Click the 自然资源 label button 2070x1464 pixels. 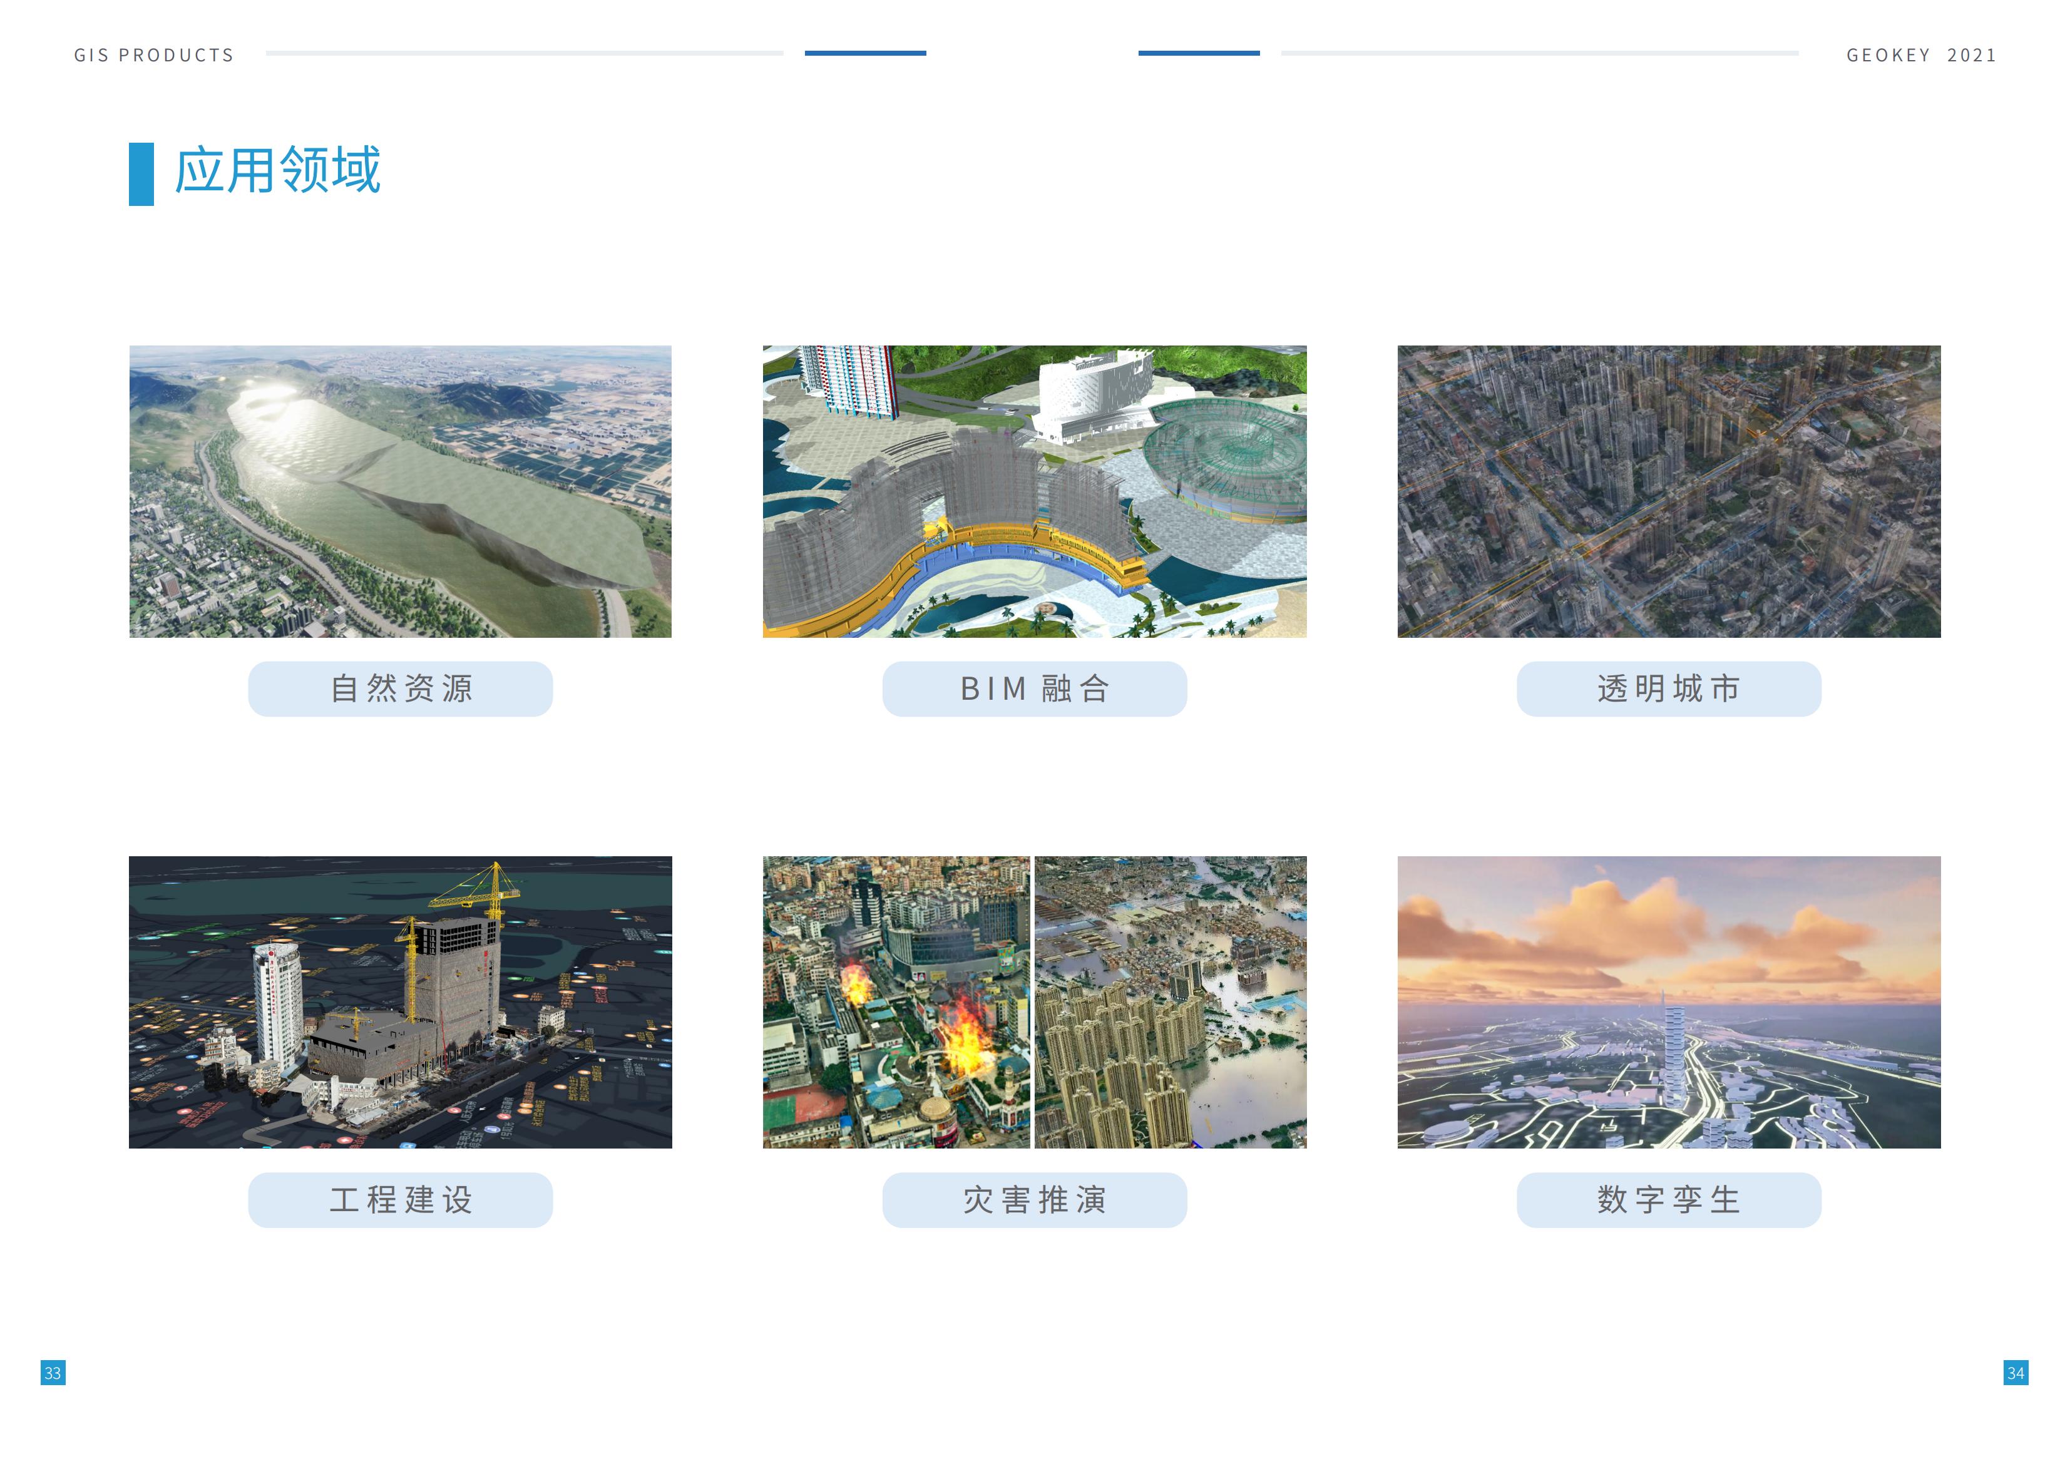click(401, 688)
